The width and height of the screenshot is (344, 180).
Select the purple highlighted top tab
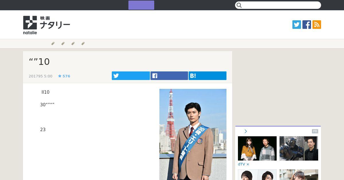pyautogui.click(x=141, y=5)
